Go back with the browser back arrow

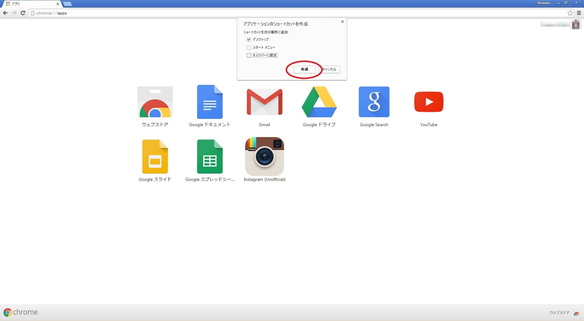5,13
